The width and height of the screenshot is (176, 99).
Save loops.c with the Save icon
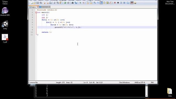pyautogui.click(x=38, y=3)
